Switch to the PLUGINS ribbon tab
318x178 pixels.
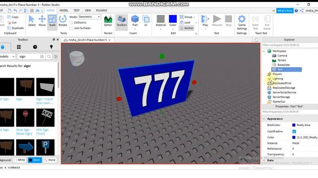click(x=101, y=10)
